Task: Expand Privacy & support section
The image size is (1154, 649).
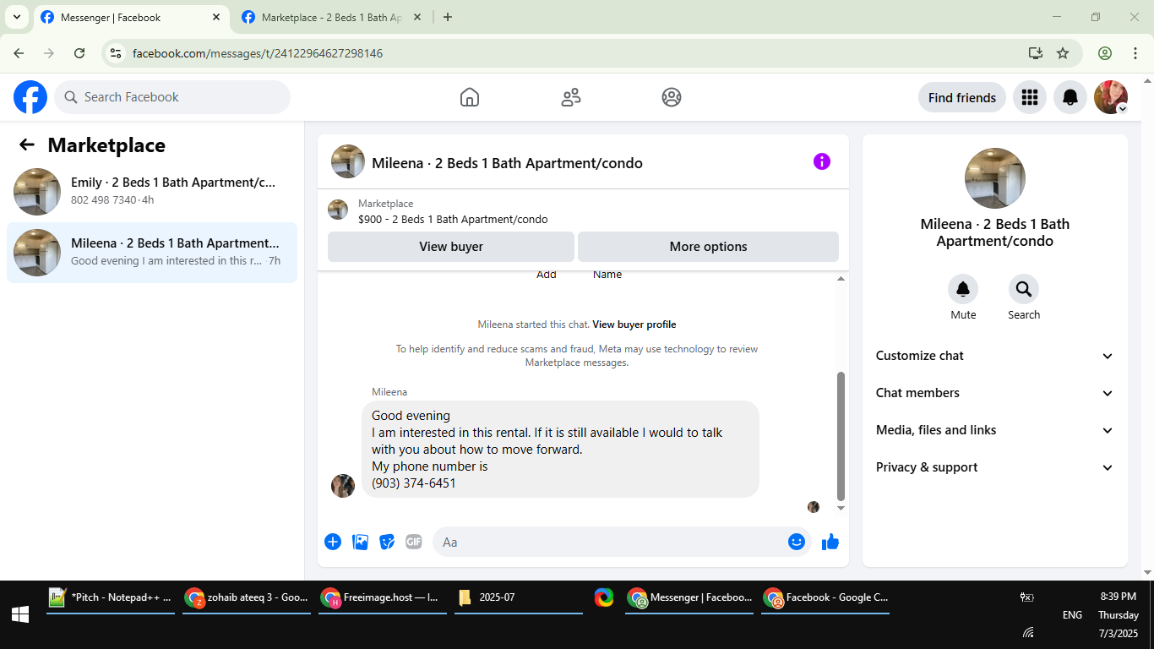Action: (995, 467)
